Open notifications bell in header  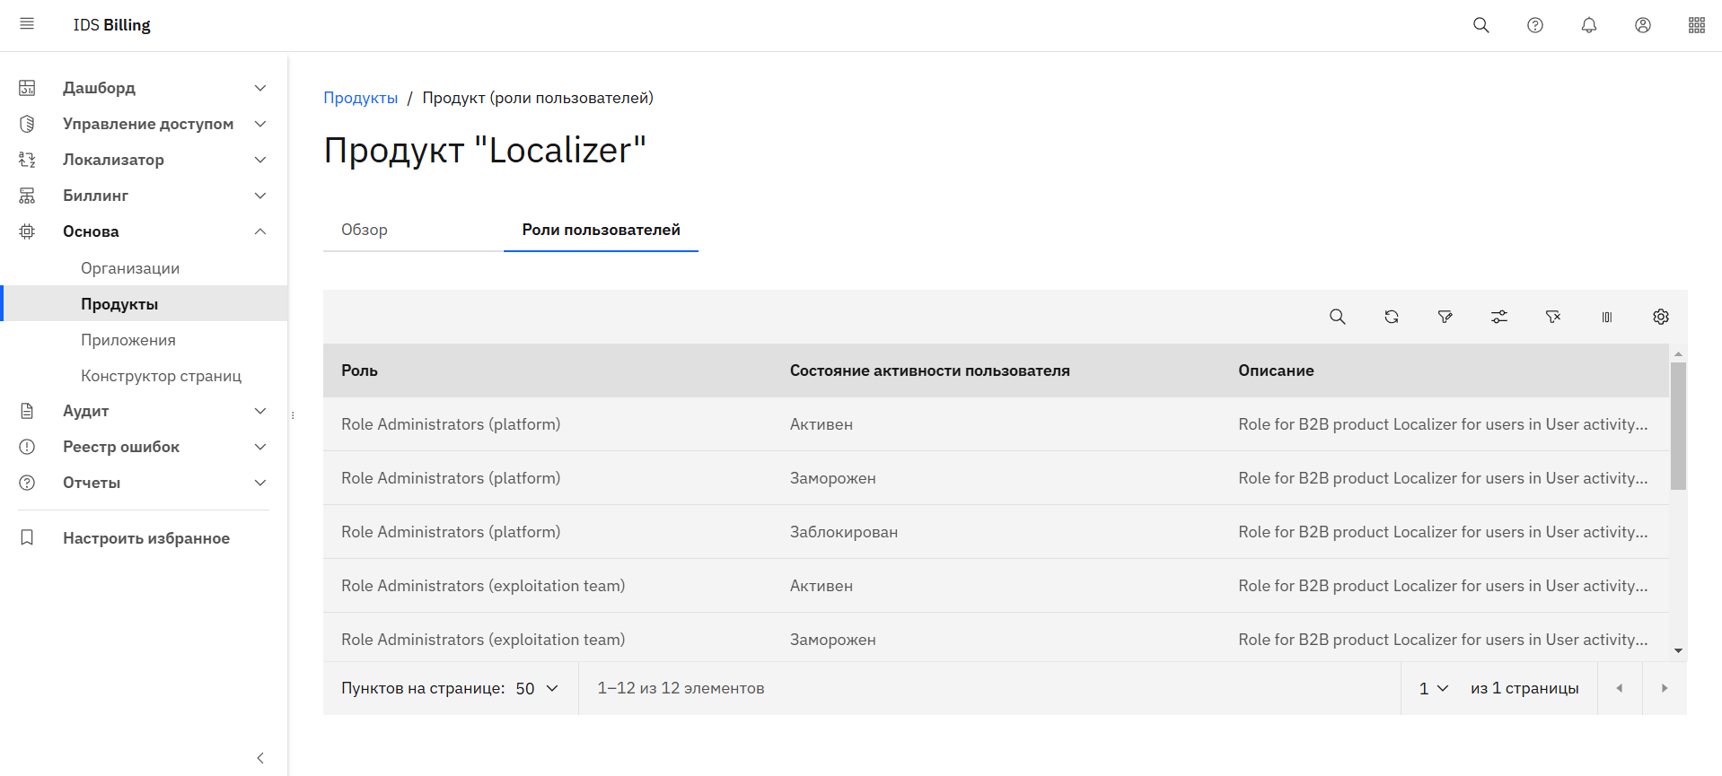[x=1588, y=25]
